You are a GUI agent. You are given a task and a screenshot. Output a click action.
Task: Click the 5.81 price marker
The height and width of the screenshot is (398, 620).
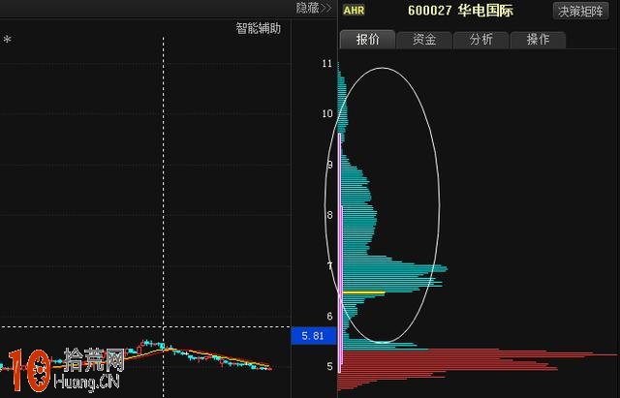coord(314,336)
